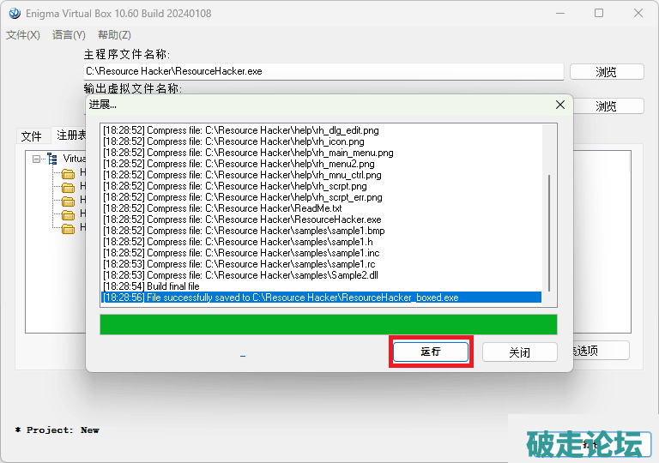Open the 文件(X) menu
Image resolution: width=659 pixels, height=463 pixels.
click(x=23, y=35)
